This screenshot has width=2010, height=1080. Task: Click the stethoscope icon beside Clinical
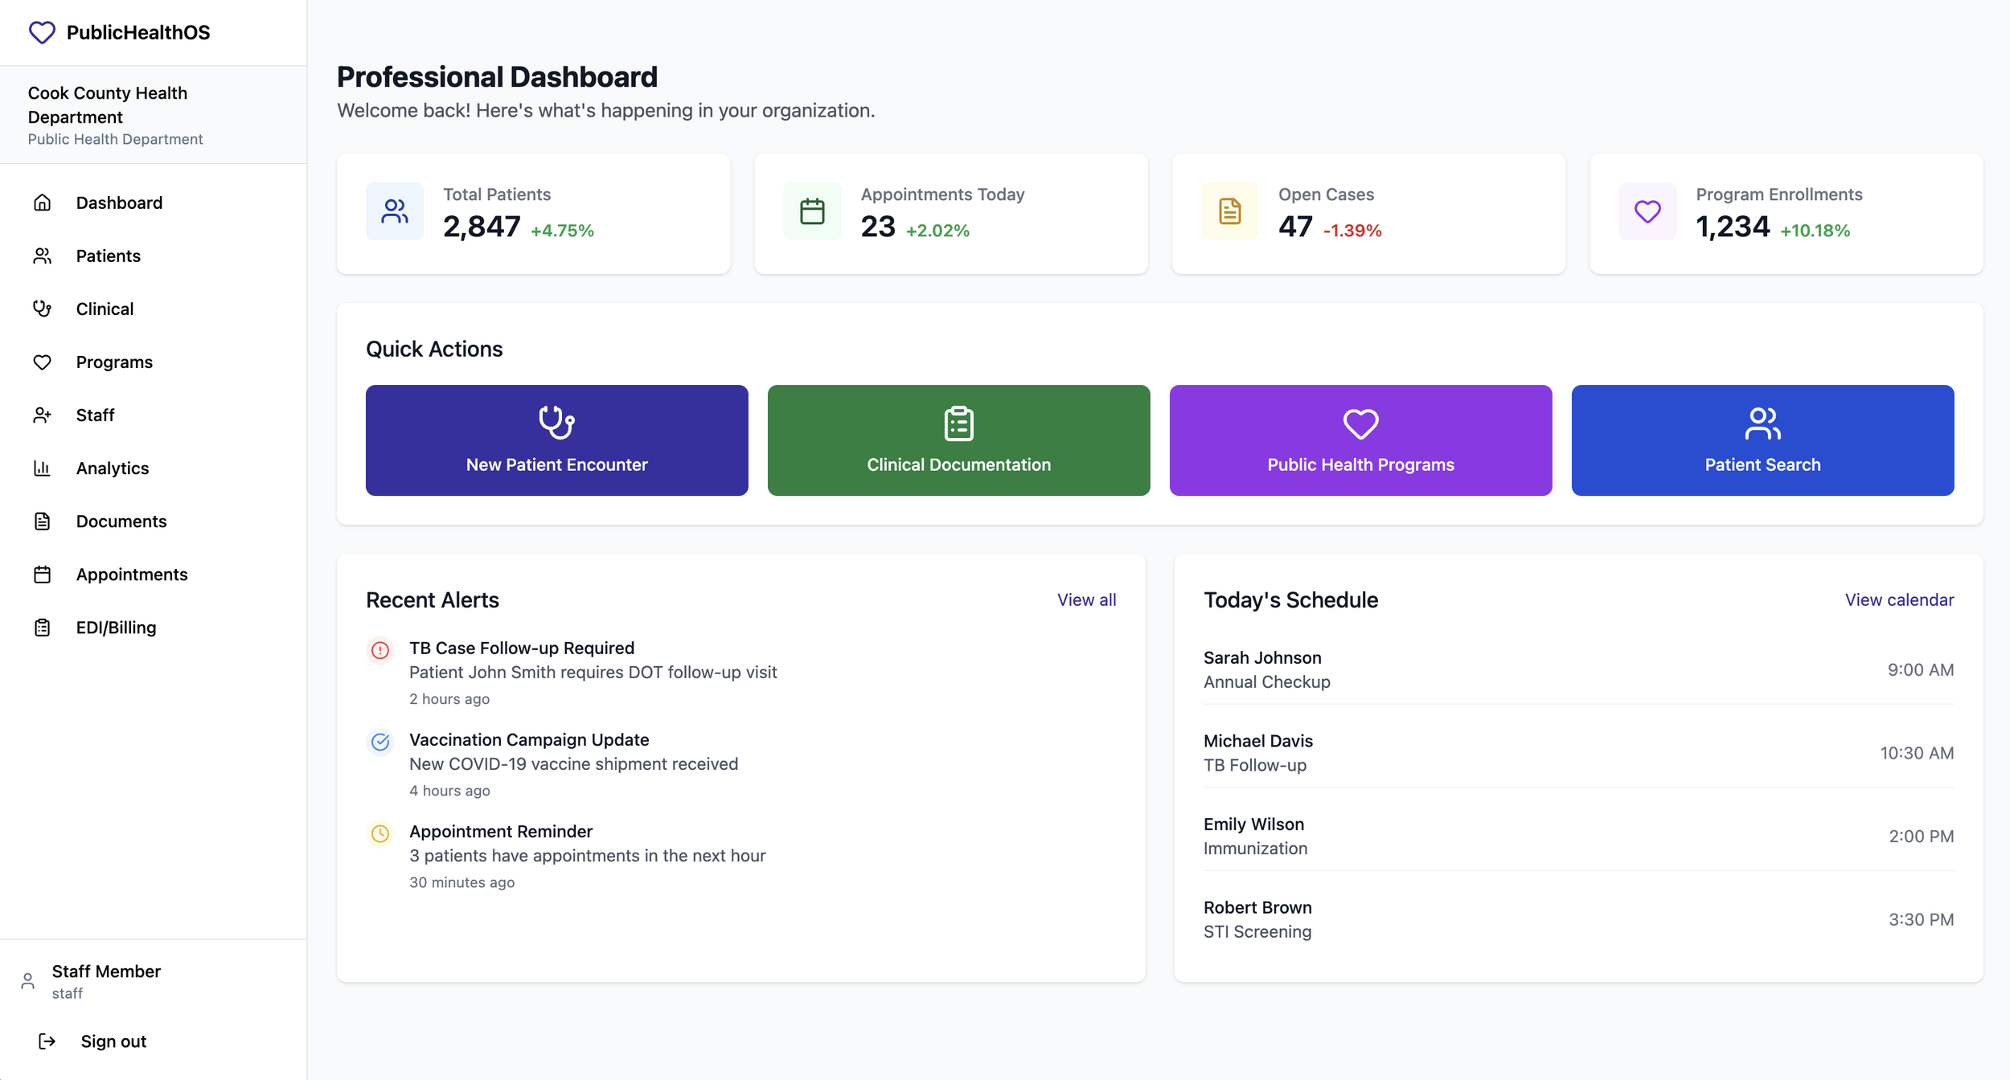(42, 309)
